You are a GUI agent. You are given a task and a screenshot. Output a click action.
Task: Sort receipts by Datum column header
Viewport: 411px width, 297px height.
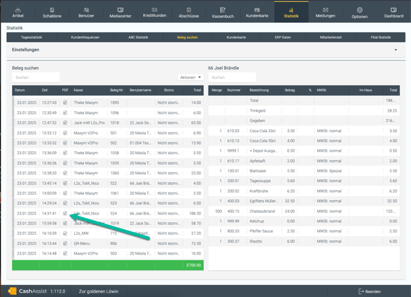click(x=20, y=90)
